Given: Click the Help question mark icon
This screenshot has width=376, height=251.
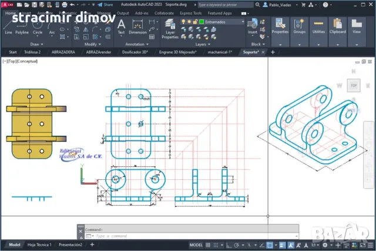Looking at the screenshot, I should point(325,5).
